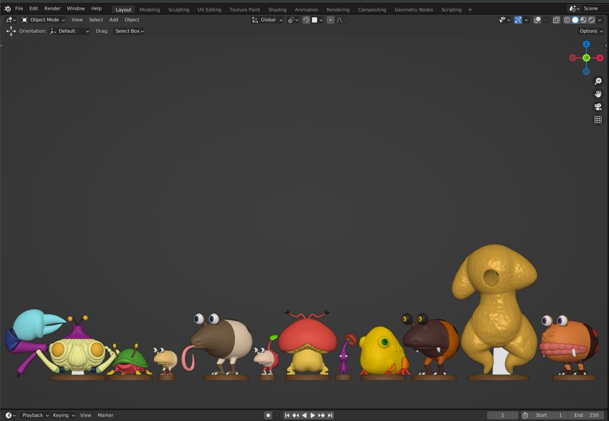Open the Orientation Default dropdown

pyautogui.click(x=69, y=31)
